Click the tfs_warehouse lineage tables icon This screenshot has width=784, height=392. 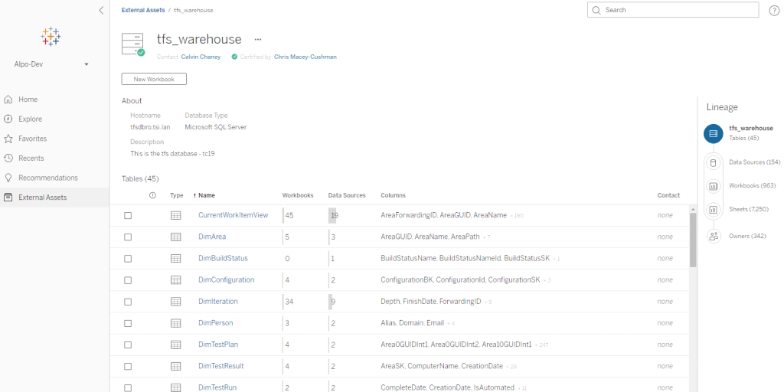pos(714,133)
